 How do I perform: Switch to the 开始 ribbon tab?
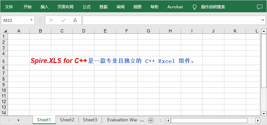(x=27, y=7)
